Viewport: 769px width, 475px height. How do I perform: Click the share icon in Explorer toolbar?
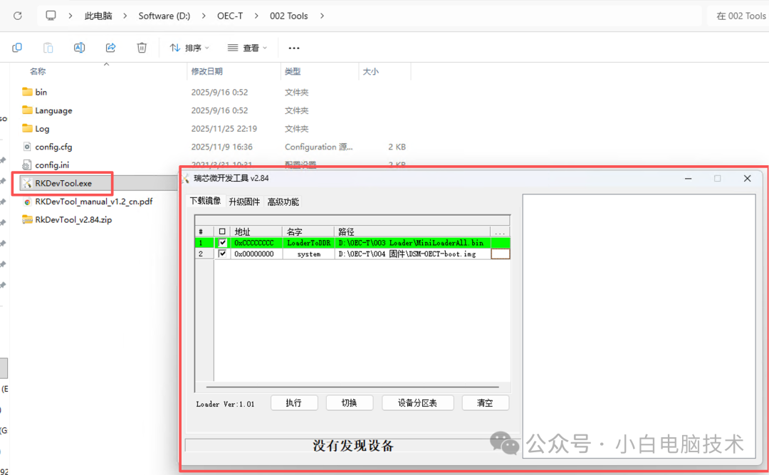111,48
